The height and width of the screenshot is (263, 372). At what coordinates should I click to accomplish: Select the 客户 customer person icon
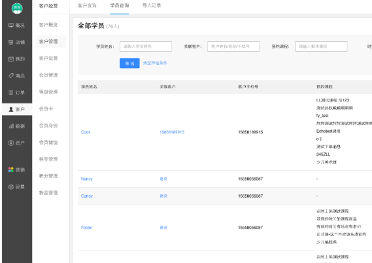coord(11,109)
